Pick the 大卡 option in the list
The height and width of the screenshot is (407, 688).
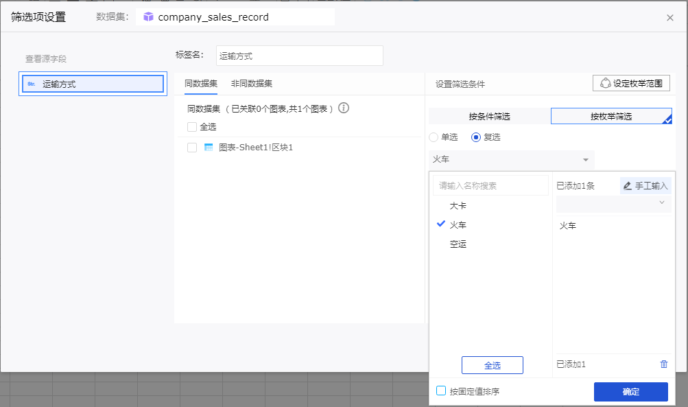point(458,205)
